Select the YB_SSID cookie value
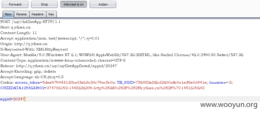The image size is (260, 113). coord(171,82)
